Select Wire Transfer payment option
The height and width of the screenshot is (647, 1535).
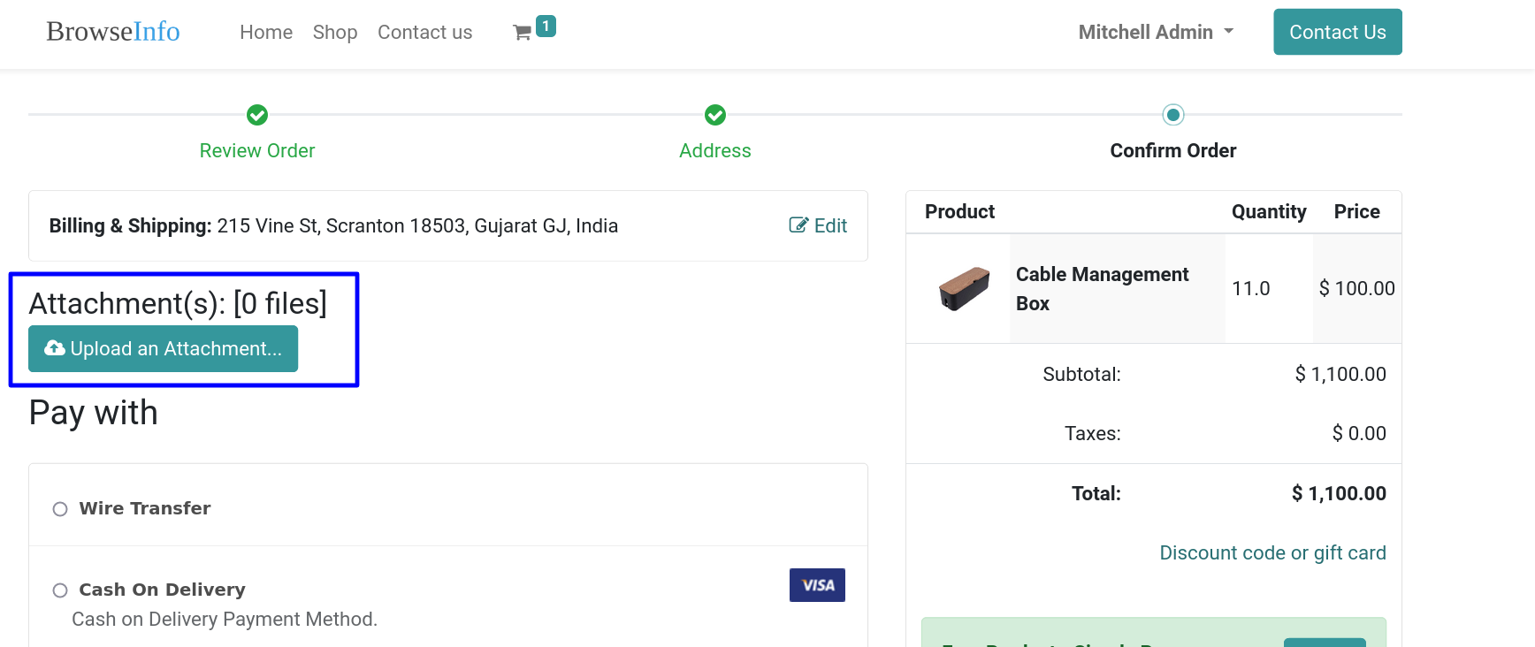[60, 509]
